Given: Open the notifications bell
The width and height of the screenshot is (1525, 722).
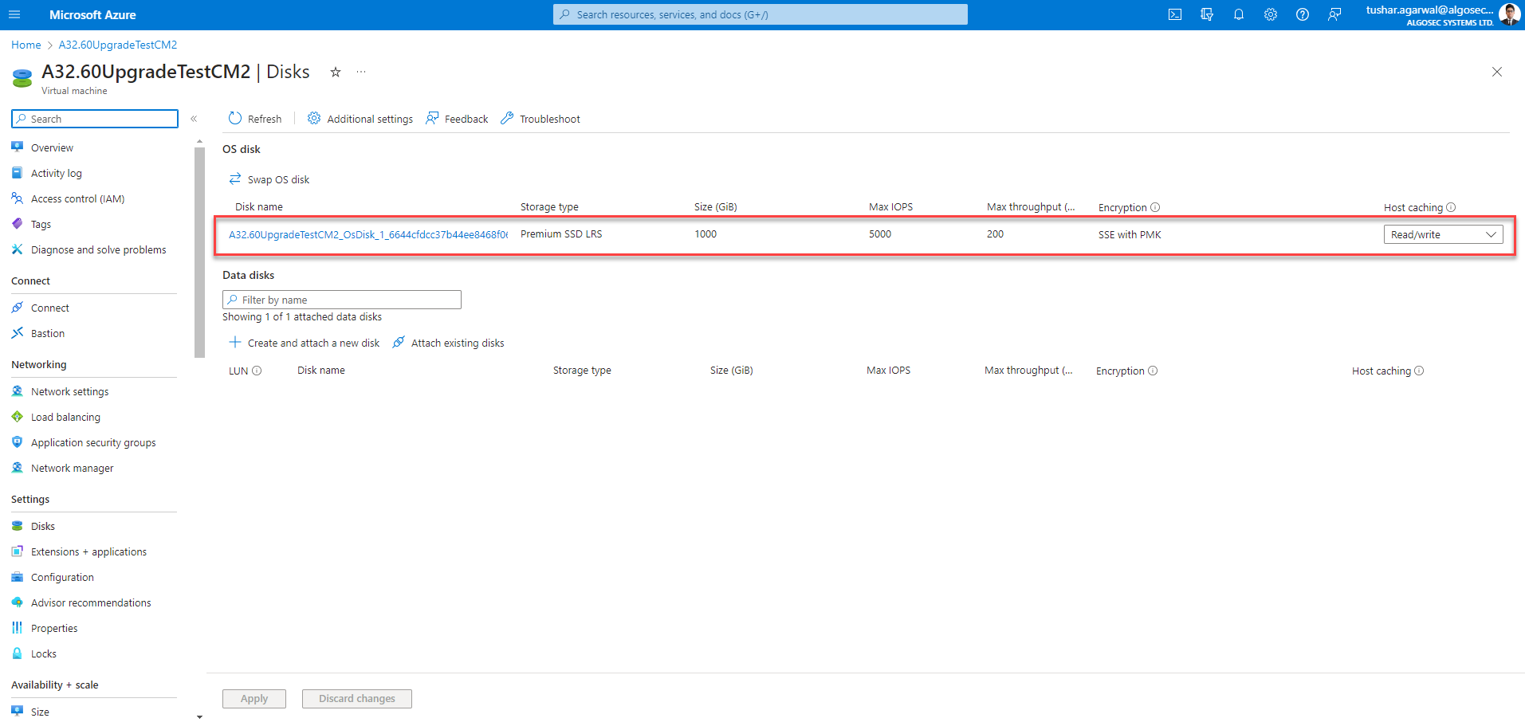Looking at the screenshot, I should [1238, 14].
